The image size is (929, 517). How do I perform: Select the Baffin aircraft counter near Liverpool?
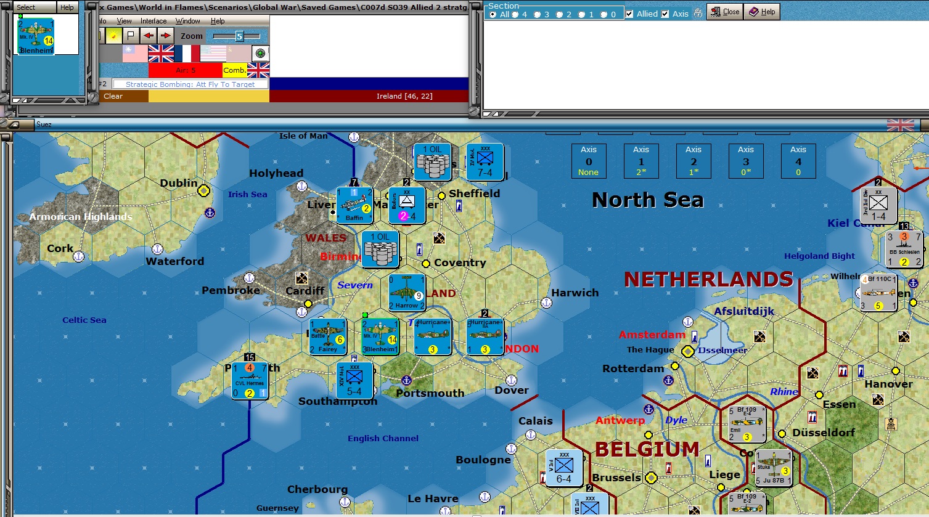(x=354, y=205)
